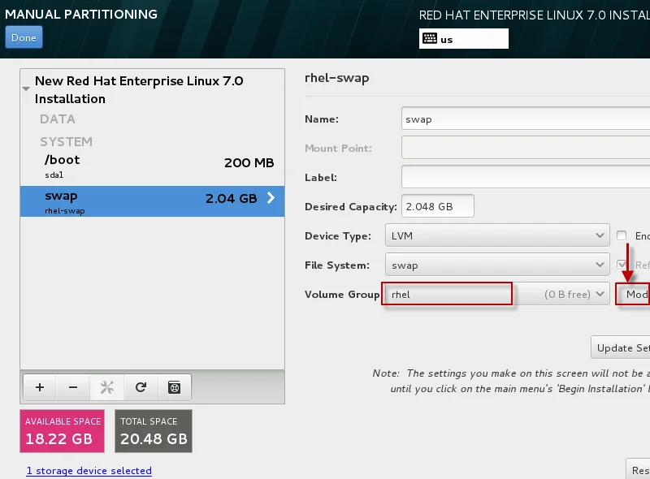This screenshot has height=479, width=650.
Task: Click the keyboard layout icon next to us
Action: (x=429, y=39)
